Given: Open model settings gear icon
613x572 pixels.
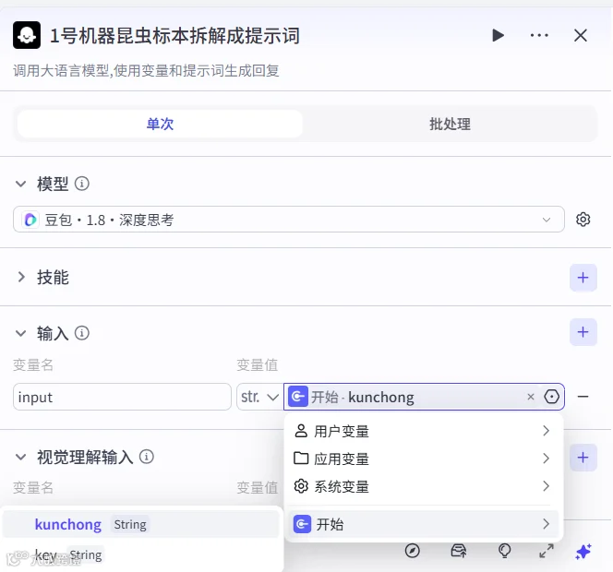Looking at the screenshot, I should (583, 220).
